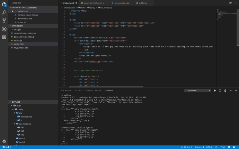The image size is (239, 149).
Task: Follow the content-tools.min.css href link
Action: point(140,23)
